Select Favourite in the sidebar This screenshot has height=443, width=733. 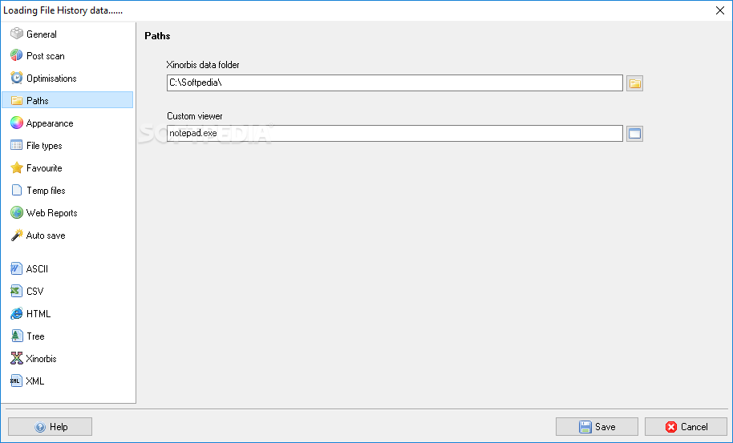coord(68,167)
